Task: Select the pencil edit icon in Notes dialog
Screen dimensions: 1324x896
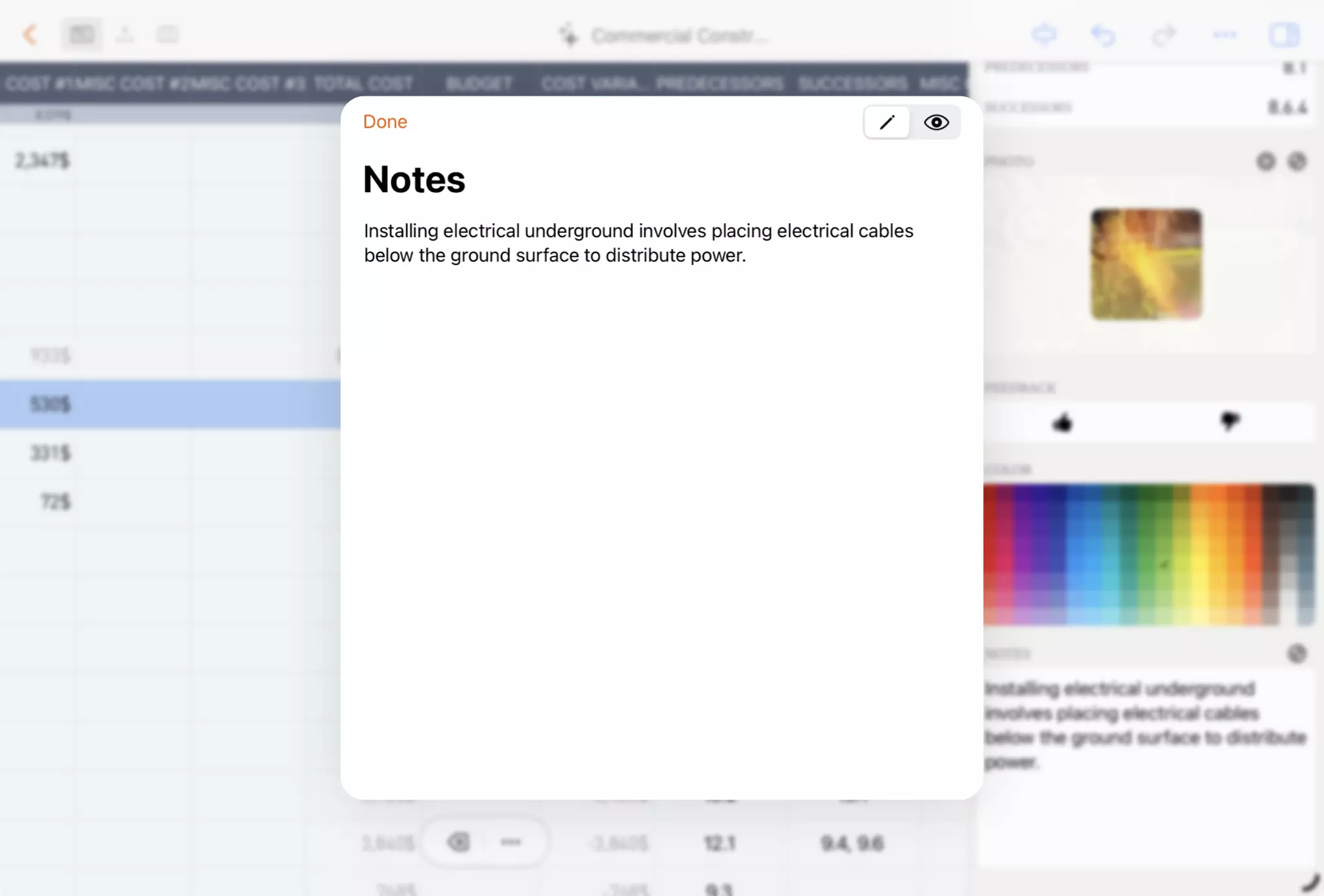Action: point(886,122)
